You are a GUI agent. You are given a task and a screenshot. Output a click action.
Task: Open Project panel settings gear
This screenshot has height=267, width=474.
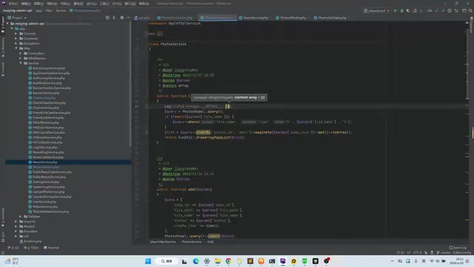[x=121, y=18]
